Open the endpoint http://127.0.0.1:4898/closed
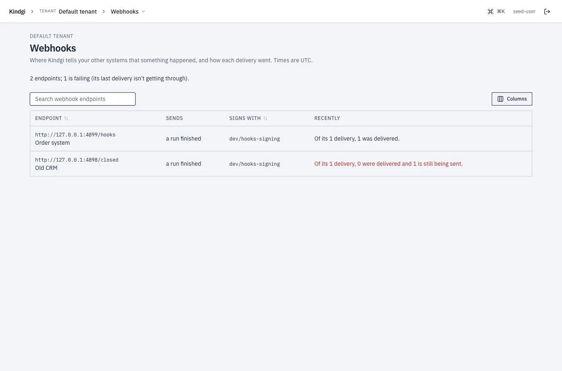 point(77,160)
